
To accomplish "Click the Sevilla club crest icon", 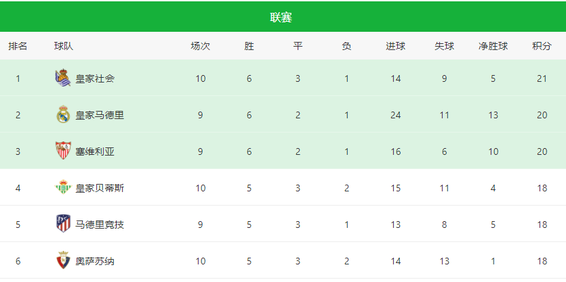I will 63,151.
